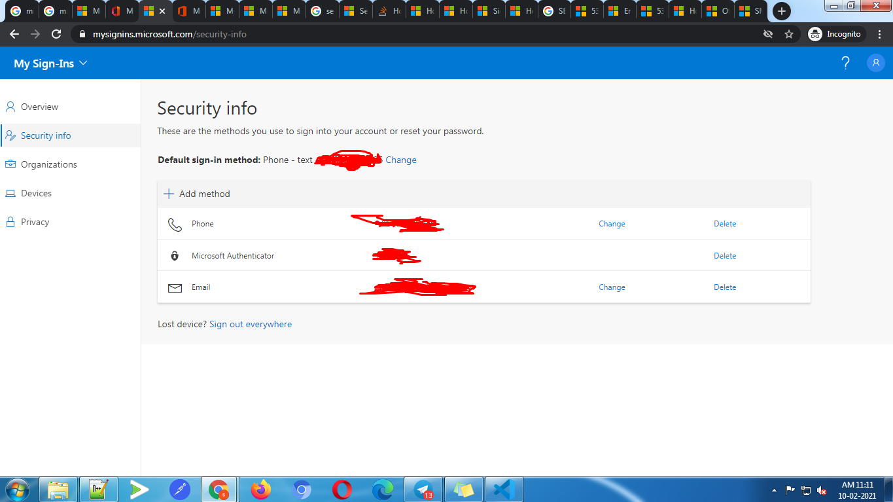Screen dimensions: 893x502
Task: Click Sign out everywhere
Action: (x=251, y=324)
